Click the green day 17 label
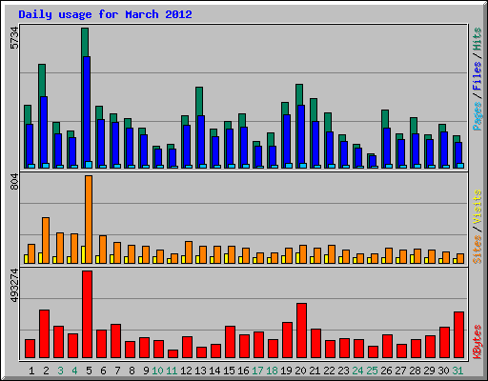This screenshot has width=488, height=381. click(257, 371)
